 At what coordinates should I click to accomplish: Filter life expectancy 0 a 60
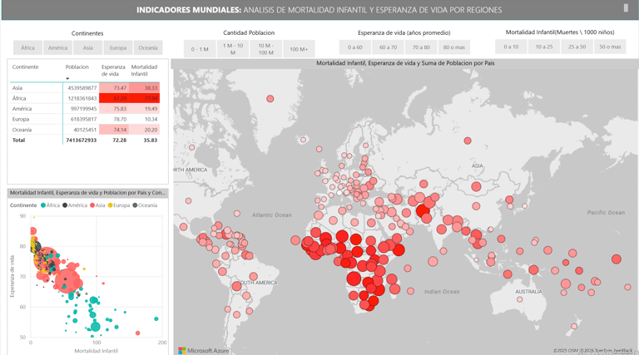[x=355, y=47]
